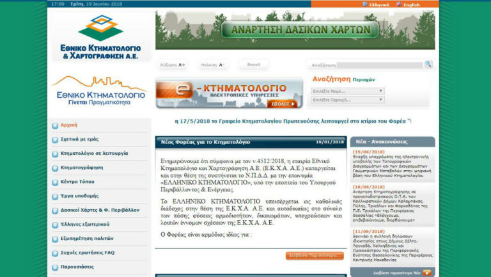Viewport: 491px width, 277px height.
Task: Click orange arrow icon in news footer
Action: click(x=427, y=273)
